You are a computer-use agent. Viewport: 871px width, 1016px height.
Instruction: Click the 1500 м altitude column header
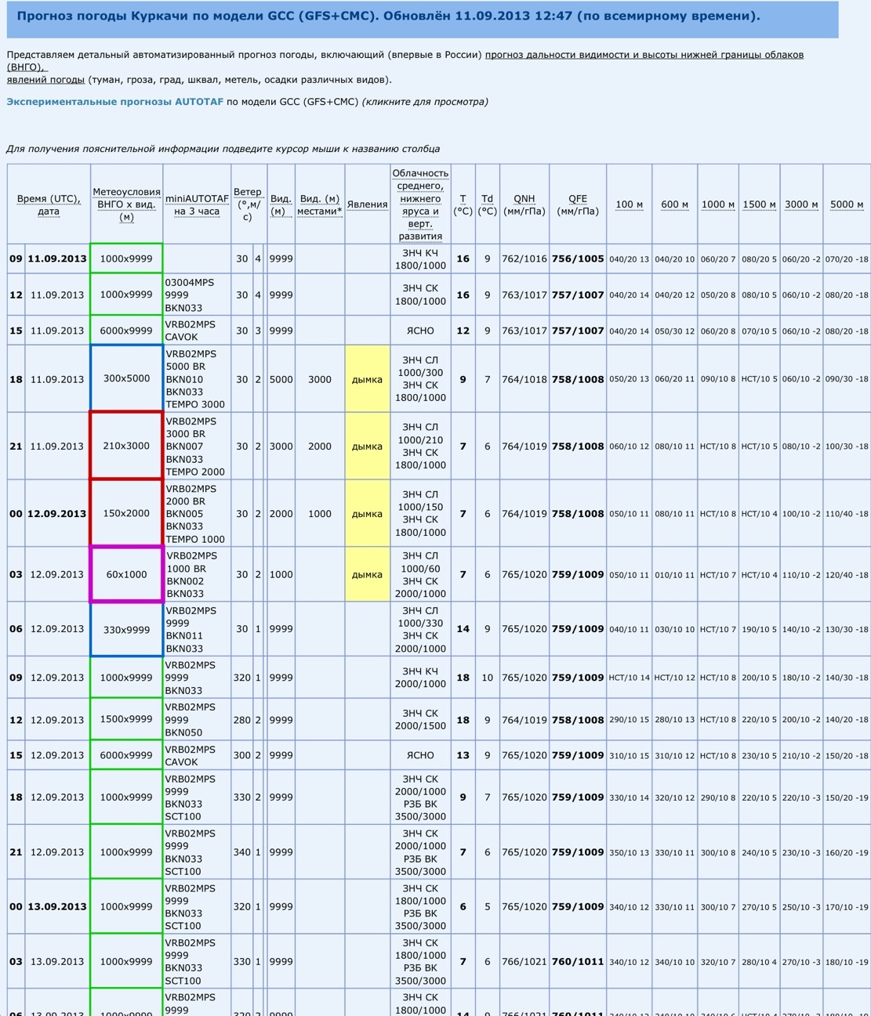click(759, 204)
